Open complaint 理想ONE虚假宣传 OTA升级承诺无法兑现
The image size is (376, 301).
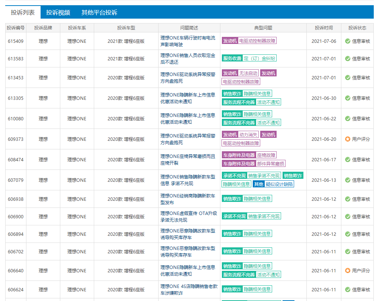[x=189, y=216]
